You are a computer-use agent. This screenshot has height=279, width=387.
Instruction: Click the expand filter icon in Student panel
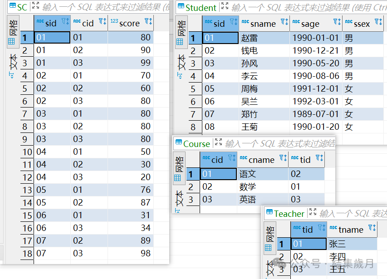click(225, 6)
